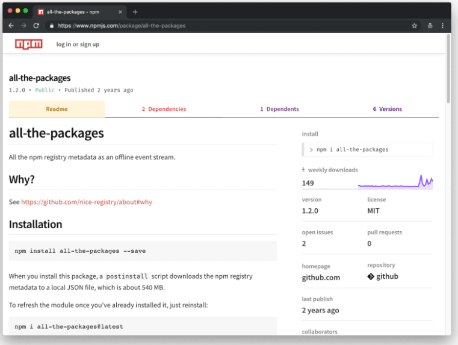Open the 1 Dependents tab
The height and width of the screenshot is (345, 458).
tap(279, 109)
